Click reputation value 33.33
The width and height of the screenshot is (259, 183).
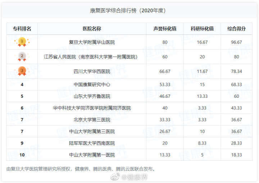click(x=165, y=120)
